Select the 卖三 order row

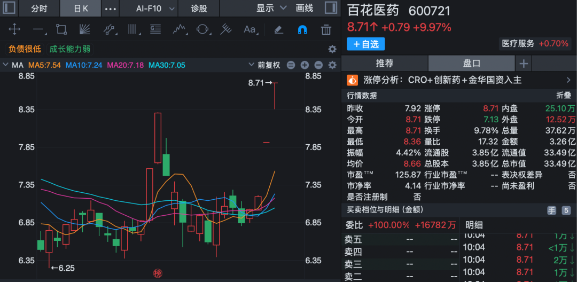(400, 264)
